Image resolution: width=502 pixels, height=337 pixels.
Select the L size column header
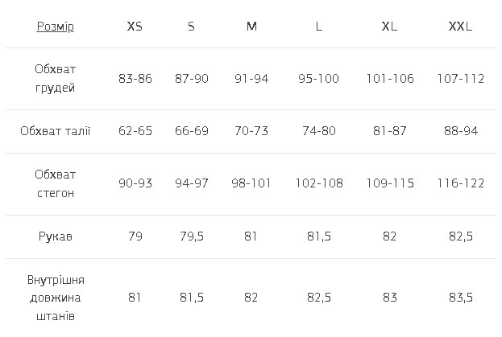319,27
